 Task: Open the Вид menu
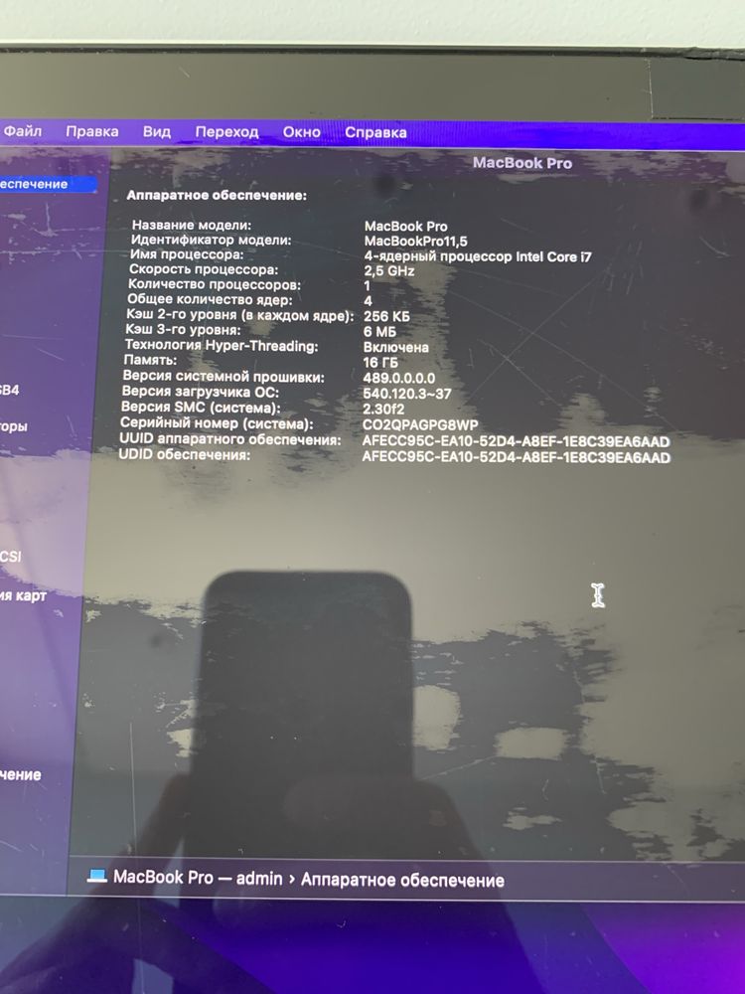[157, 132]
